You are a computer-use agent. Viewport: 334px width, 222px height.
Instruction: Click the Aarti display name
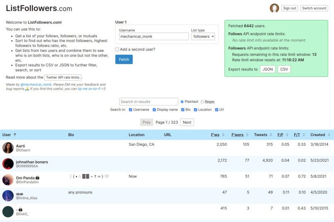pyautogui.click(x=20, y=146)
